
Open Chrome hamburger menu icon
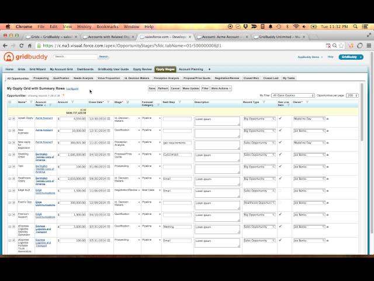pyautogui.click(x=369, y=46)
